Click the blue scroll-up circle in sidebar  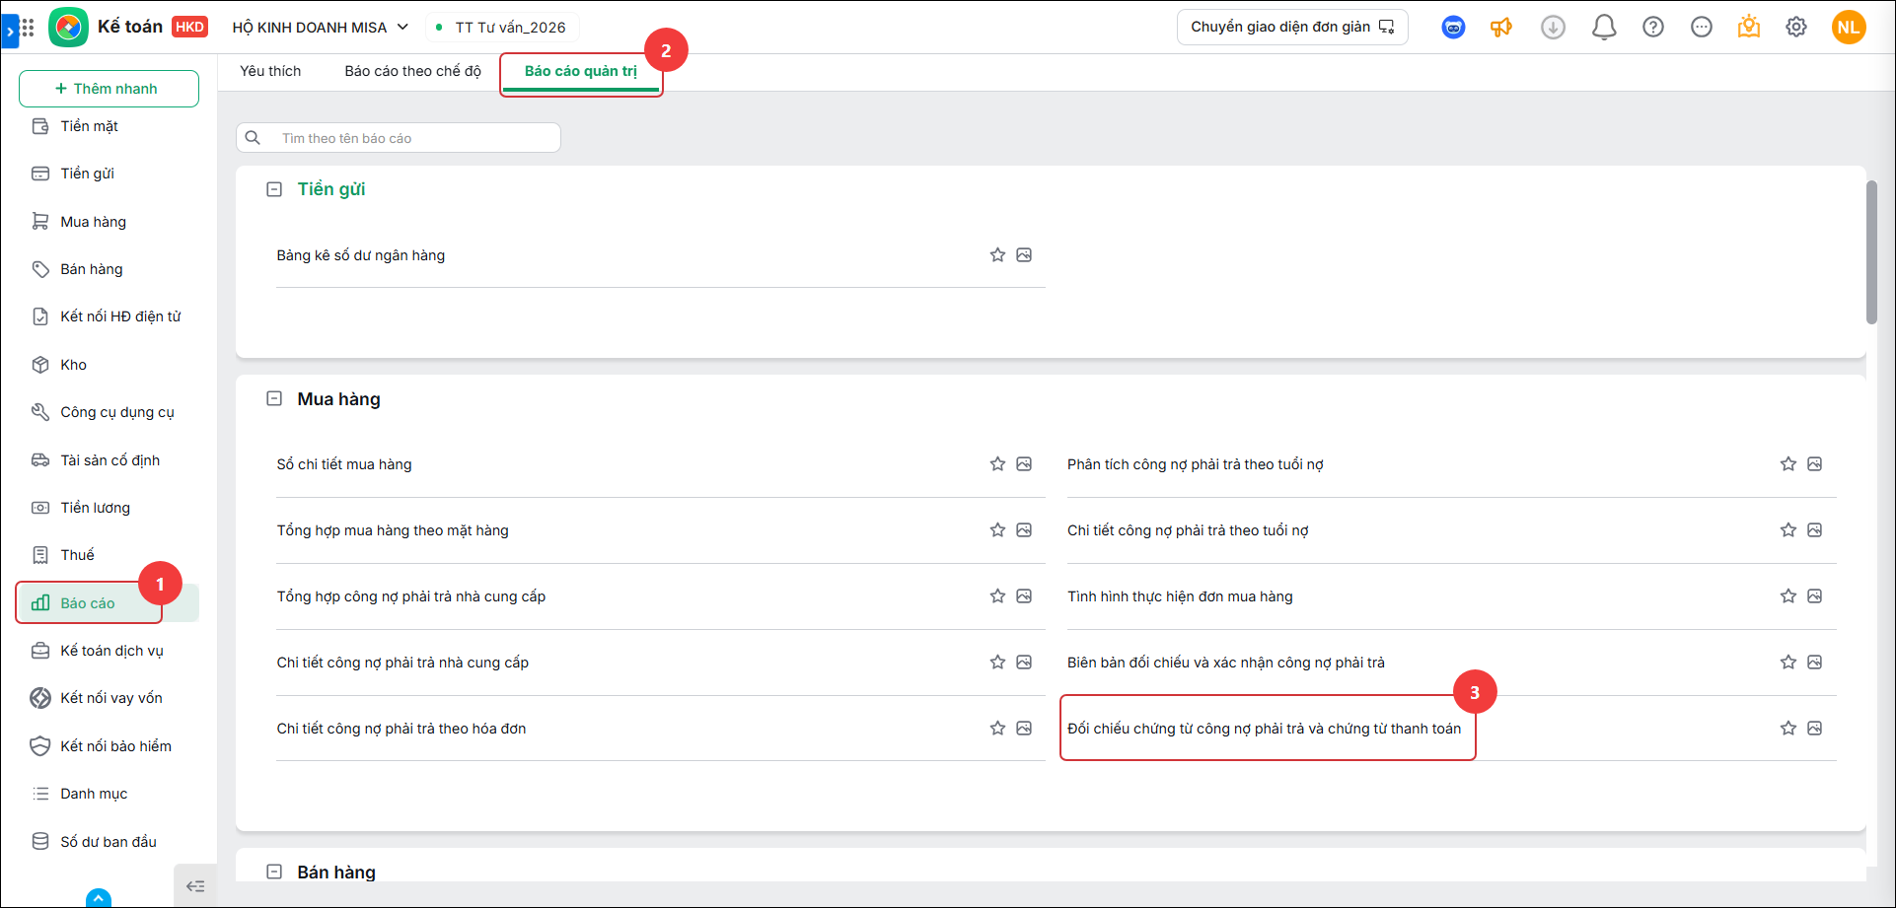99,898
